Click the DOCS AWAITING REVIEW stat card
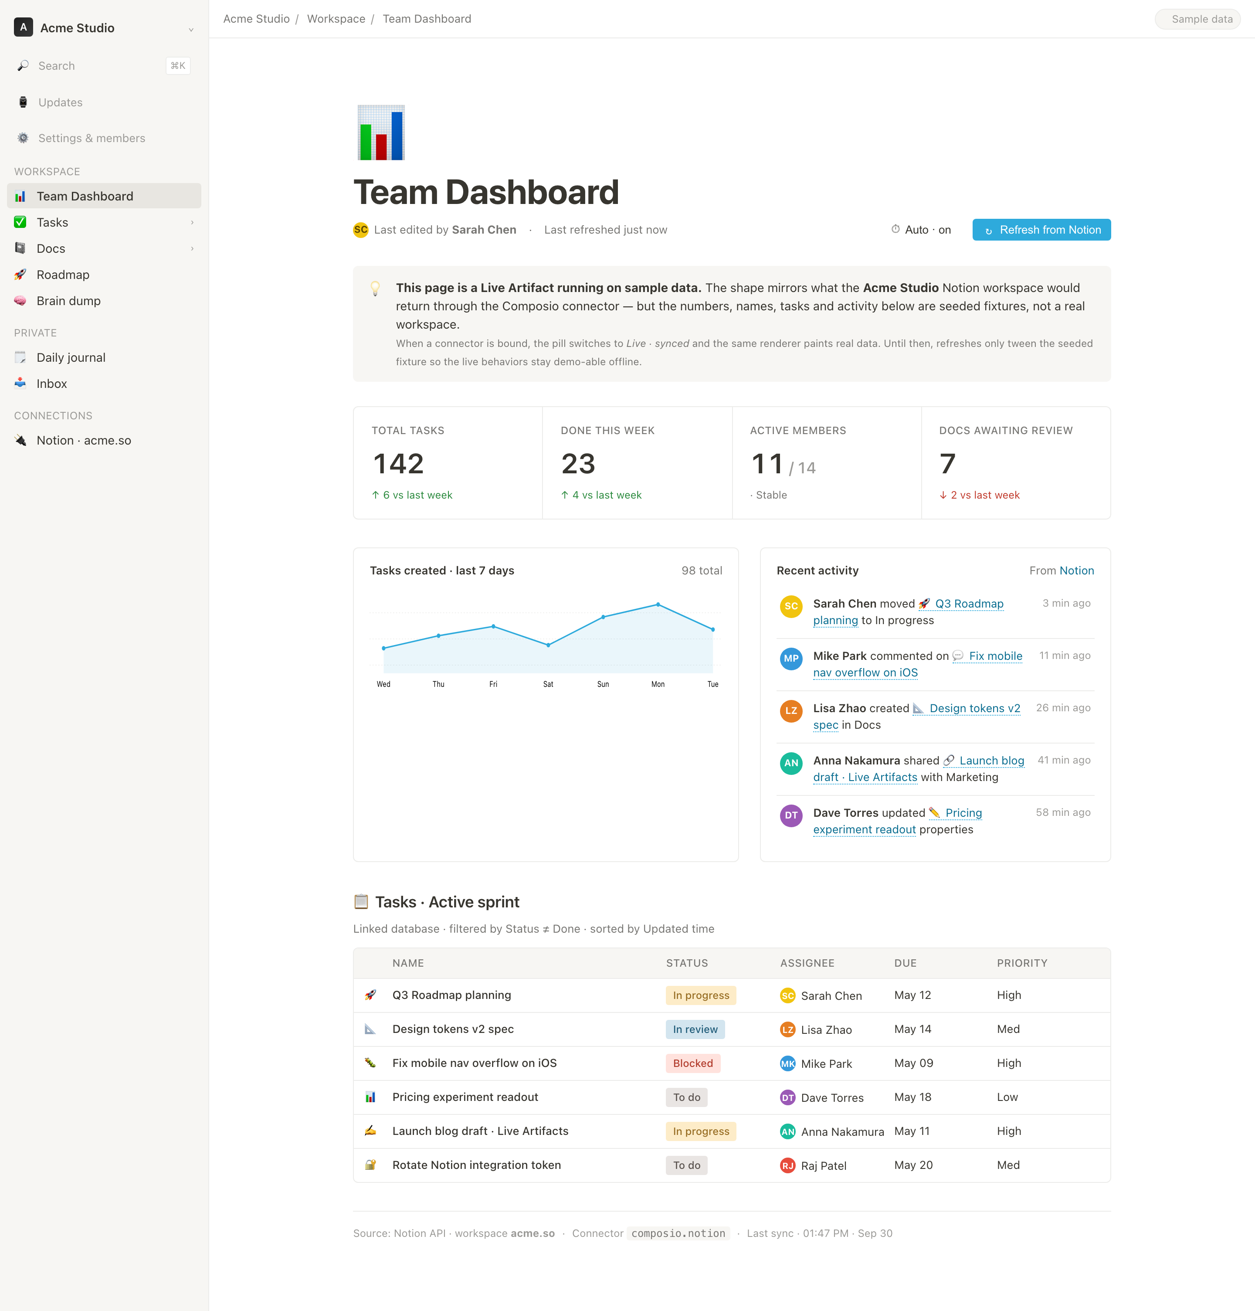The height and width of the screenshot is (1311, 1255). (x=1016, y=463)
